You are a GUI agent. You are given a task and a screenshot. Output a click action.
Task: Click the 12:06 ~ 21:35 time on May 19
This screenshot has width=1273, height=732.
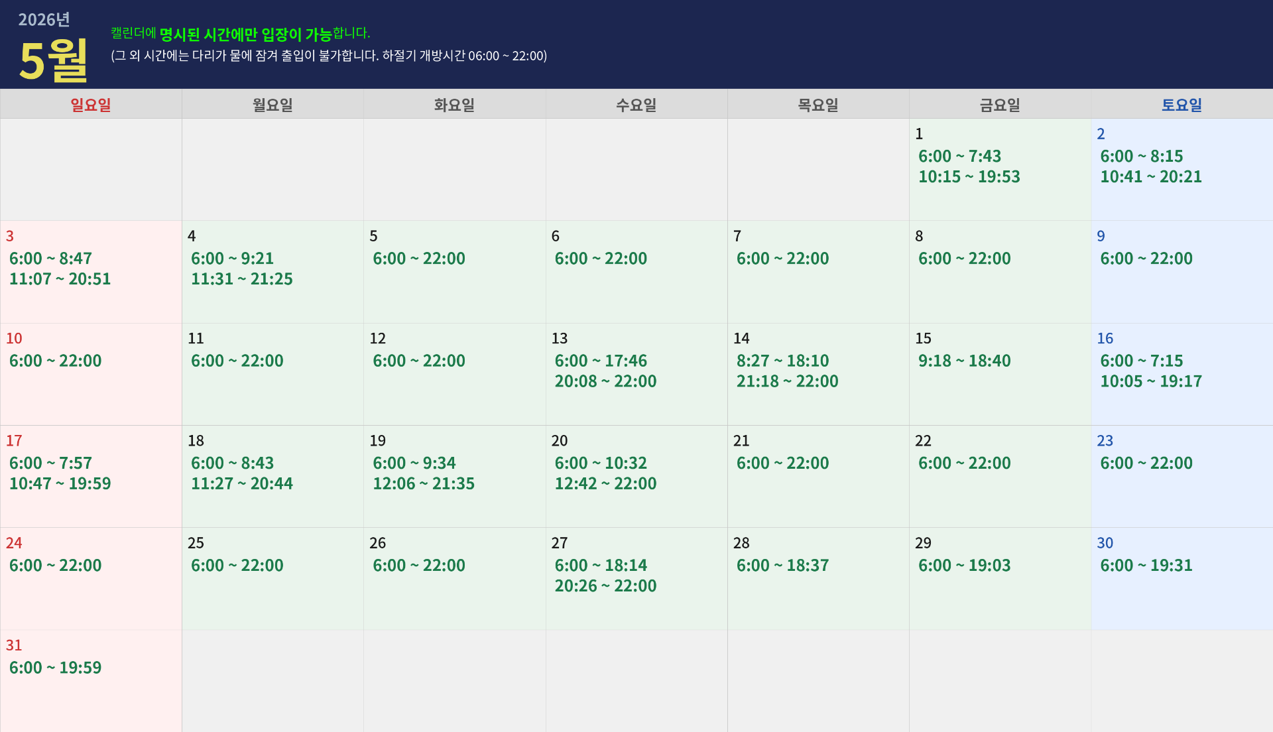click(424, 484)
